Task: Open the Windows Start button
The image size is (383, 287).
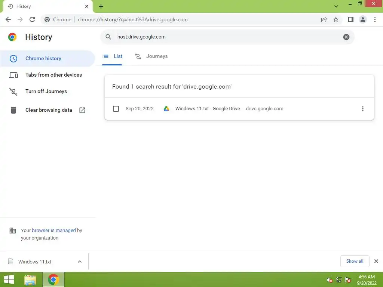Action: tap(9, 280)
